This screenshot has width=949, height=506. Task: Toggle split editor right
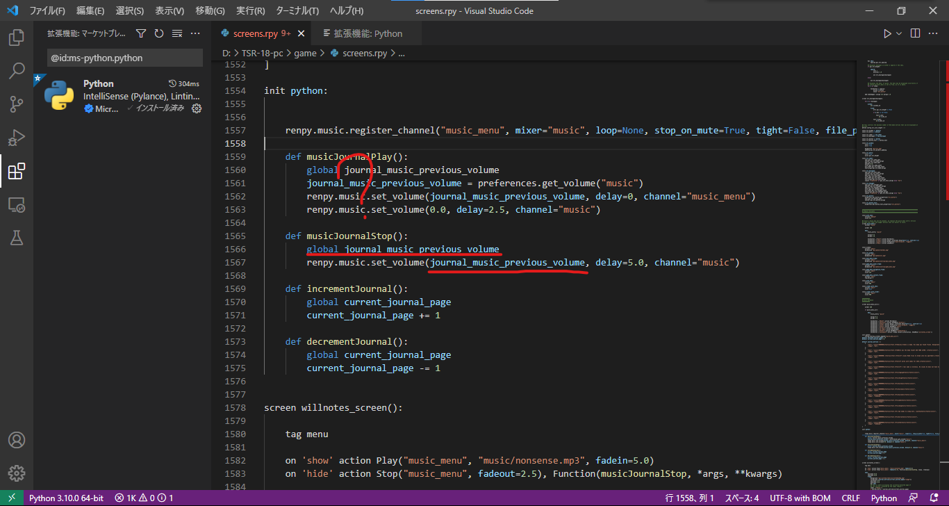pyautogui.click(x=915, y=33)
